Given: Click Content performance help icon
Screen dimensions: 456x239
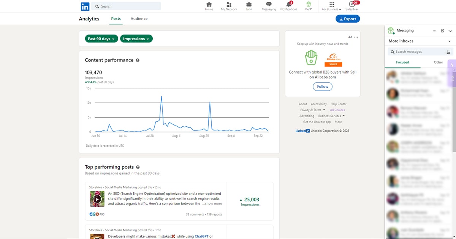Looking at the screenshot, I should coord(138,60).
